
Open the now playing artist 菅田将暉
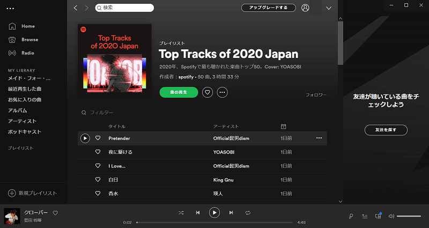click(x=33, y=220)
